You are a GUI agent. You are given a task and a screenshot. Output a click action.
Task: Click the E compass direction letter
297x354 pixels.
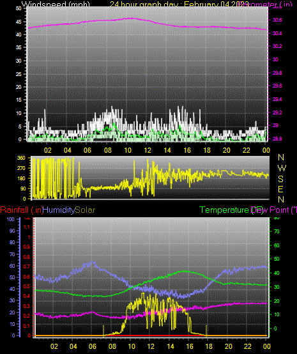pyautogui.click(x=280, y=189)
